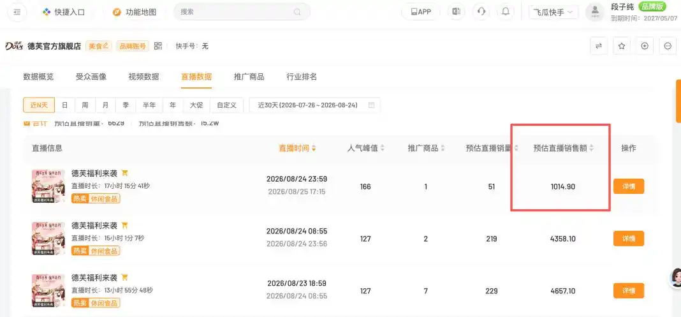This screenshot has height=317, width=681.
Task: Open thumbnail of 17小时 15分 41秒 live
Action: pyautogui.click(x=48, y=186)
